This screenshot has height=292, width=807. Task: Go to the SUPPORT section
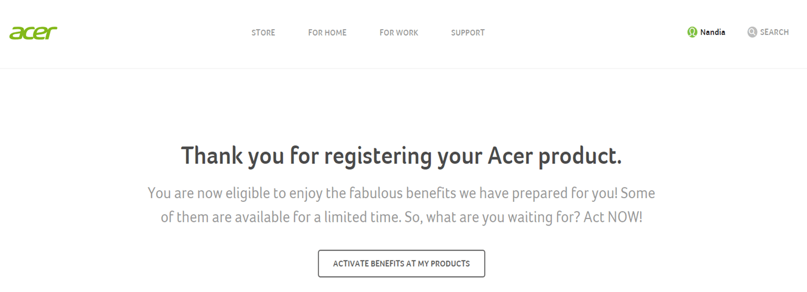(x=468, y=33)
